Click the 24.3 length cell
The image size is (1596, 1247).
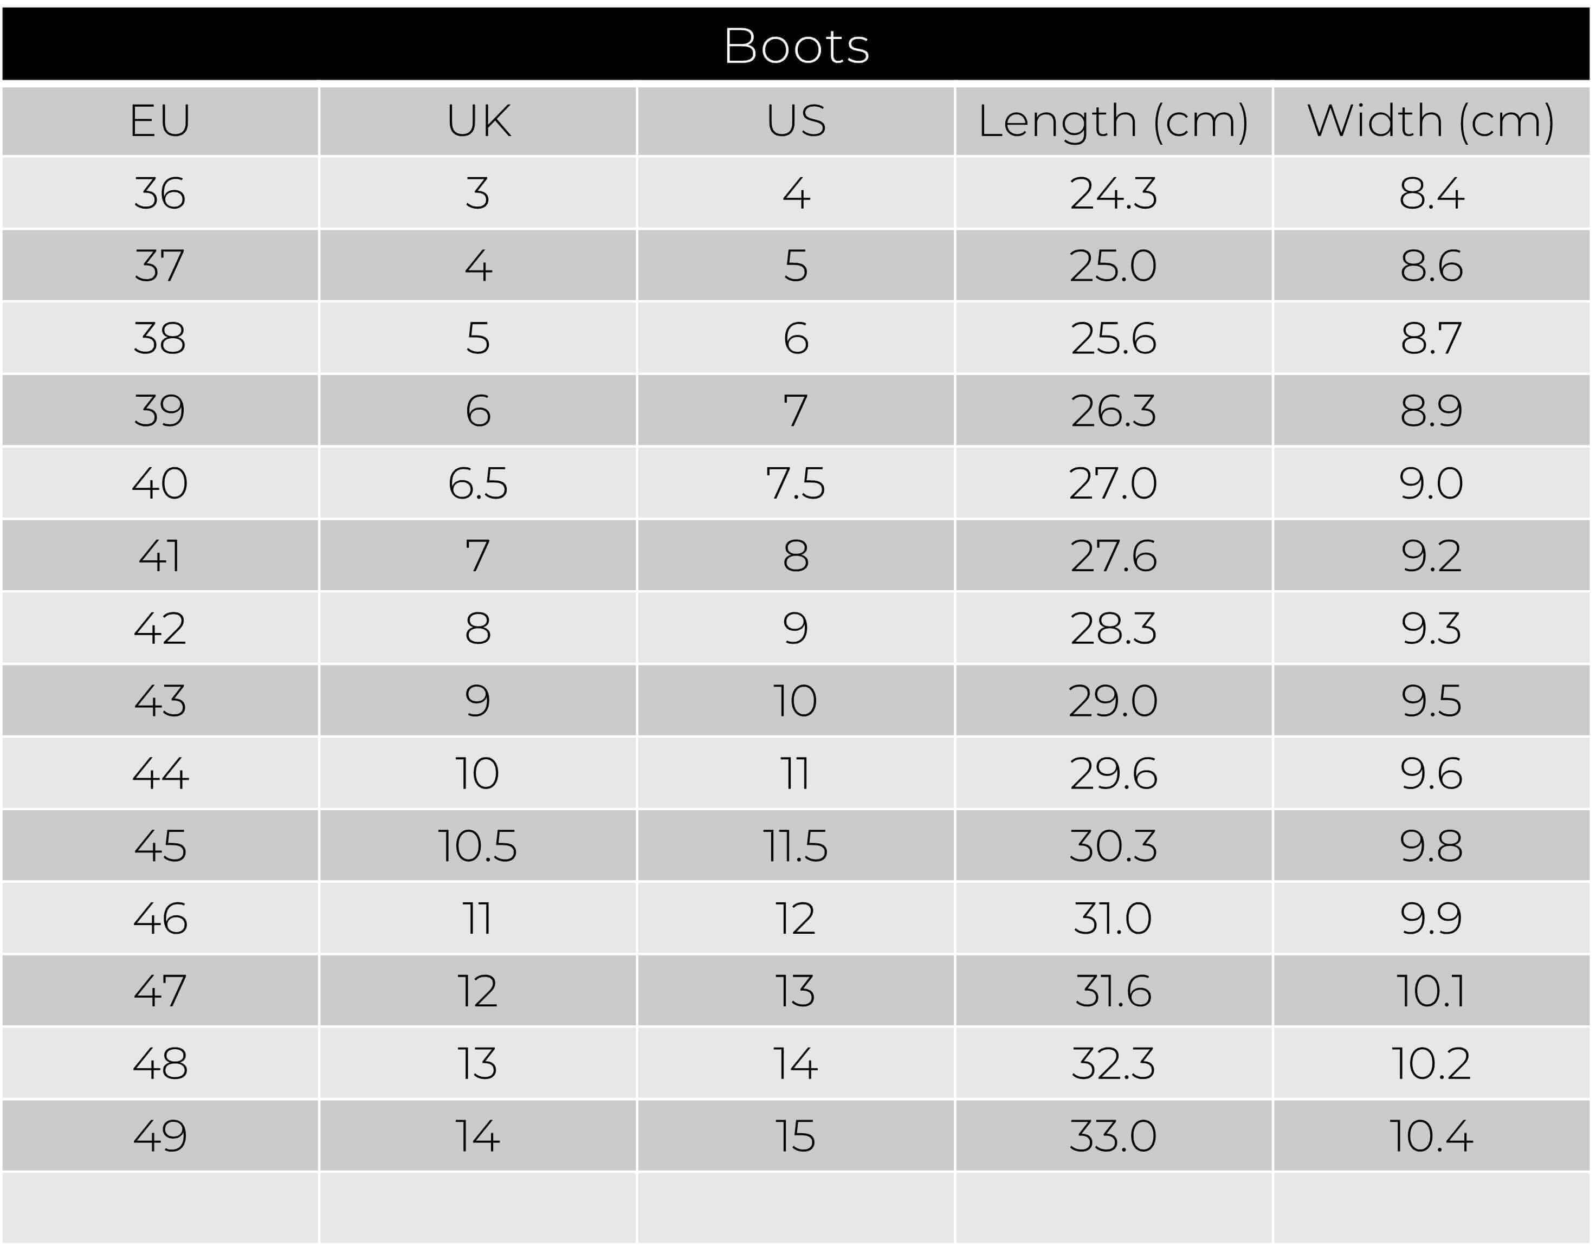tap(1113, 193)
